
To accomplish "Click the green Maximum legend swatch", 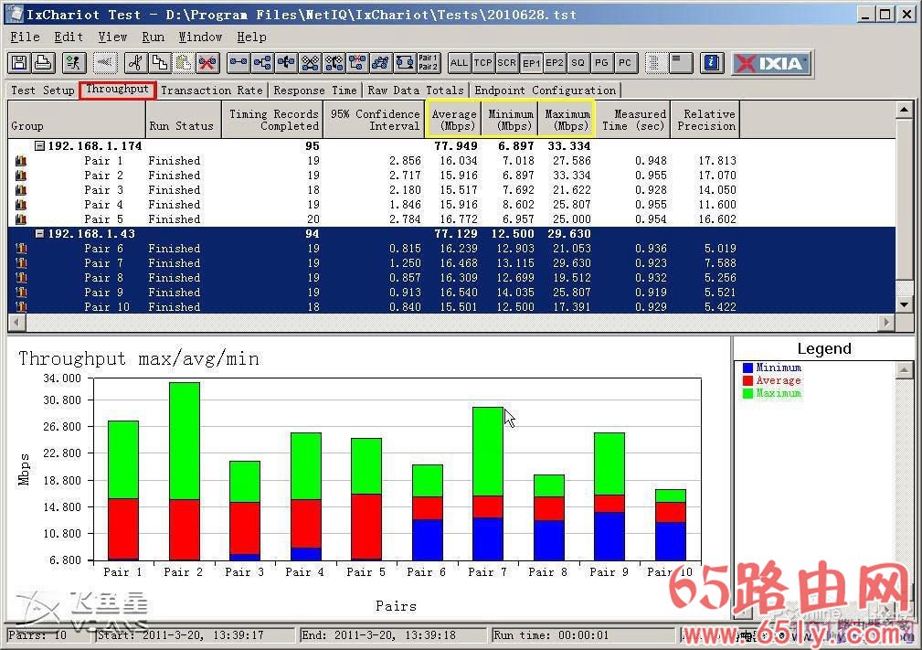I will click(748, 393).
